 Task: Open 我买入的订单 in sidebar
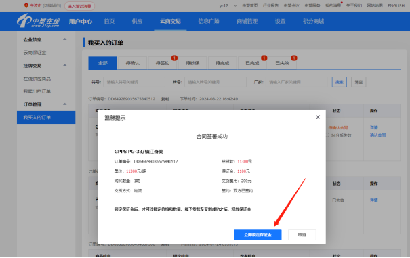[x=46, y=117]
